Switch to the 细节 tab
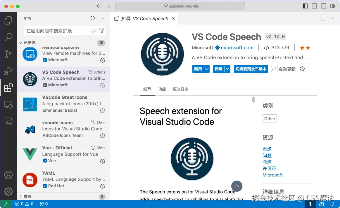 click(147, 89)
